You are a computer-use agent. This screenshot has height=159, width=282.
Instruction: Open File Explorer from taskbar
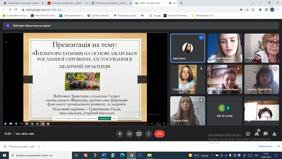(150, 155)
